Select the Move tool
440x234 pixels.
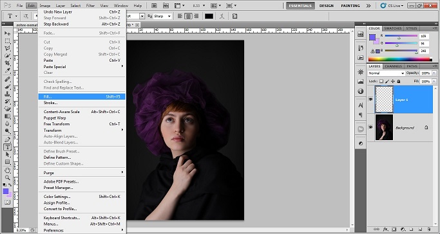tap(7, 33)
